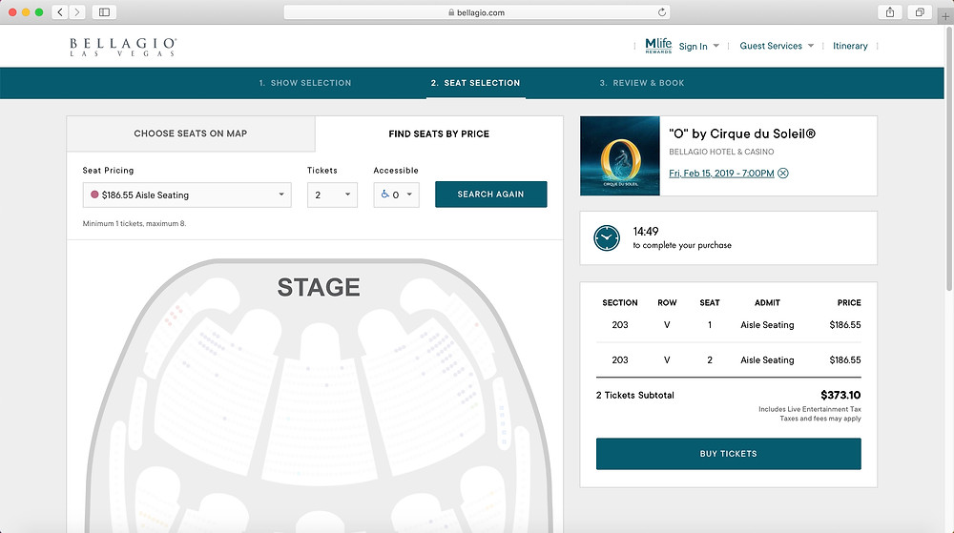Viewport: 954px width, 533px height.
Task: Remove the selected date with the X icon
Action: point(783,174)
